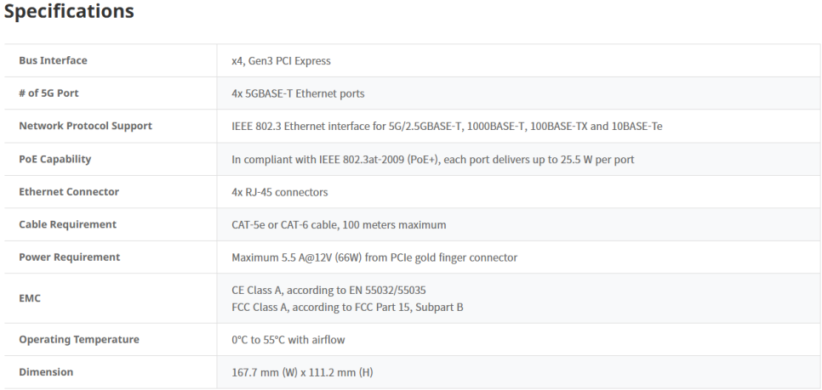Viewport: 822px width, 390px height.
Task: Select the Cable Requirement label
Action: point(67,224)
